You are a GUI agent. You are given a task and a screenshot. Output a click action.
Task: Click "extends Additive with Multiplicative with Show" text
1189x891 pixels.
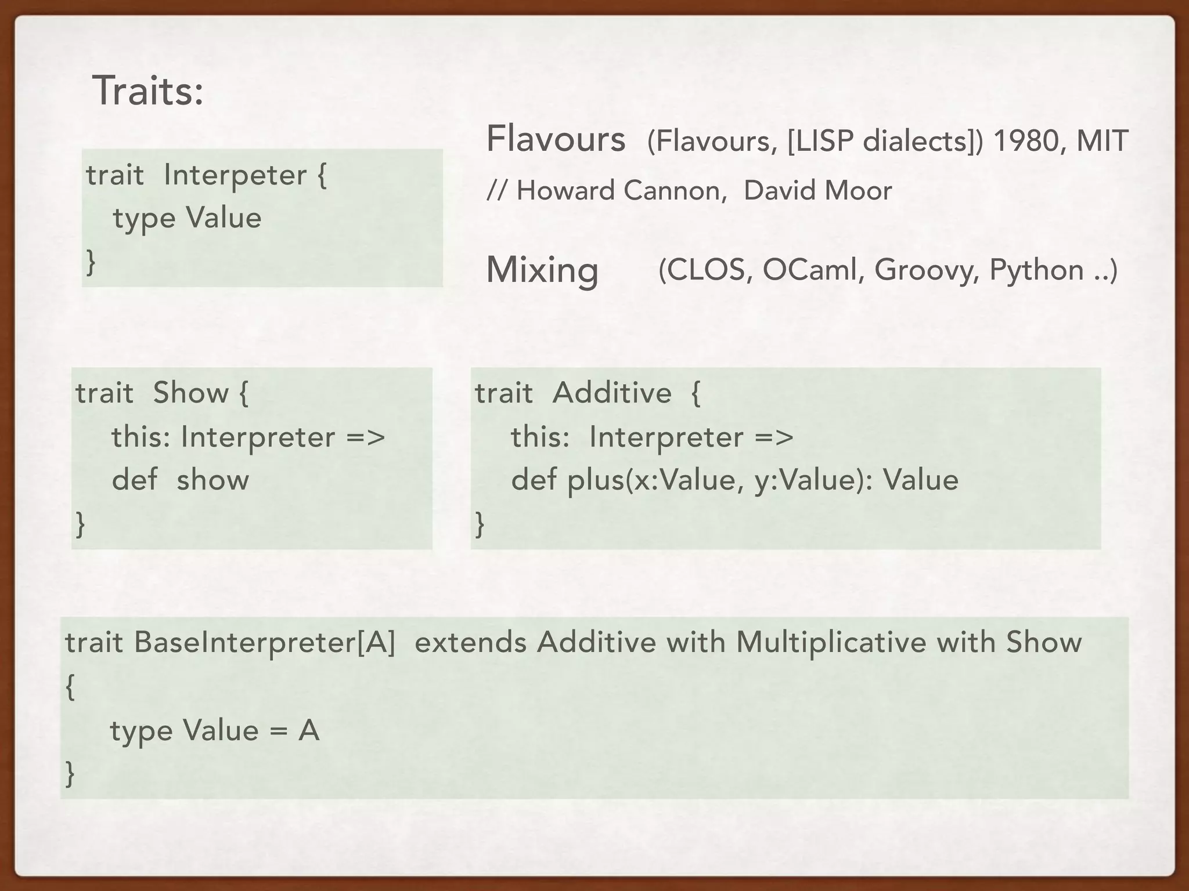[x=748, y=643]
